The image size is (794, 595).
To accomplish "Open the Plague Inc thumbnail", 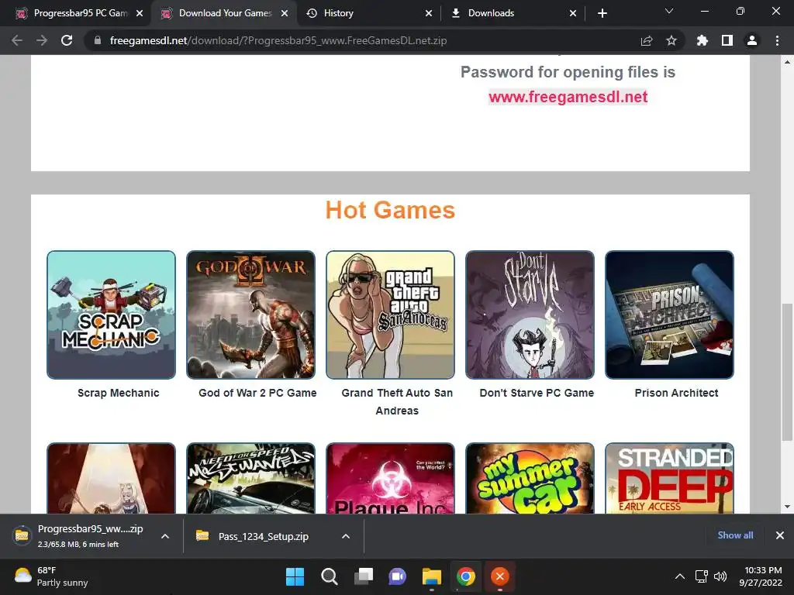I will pos(391,478).
